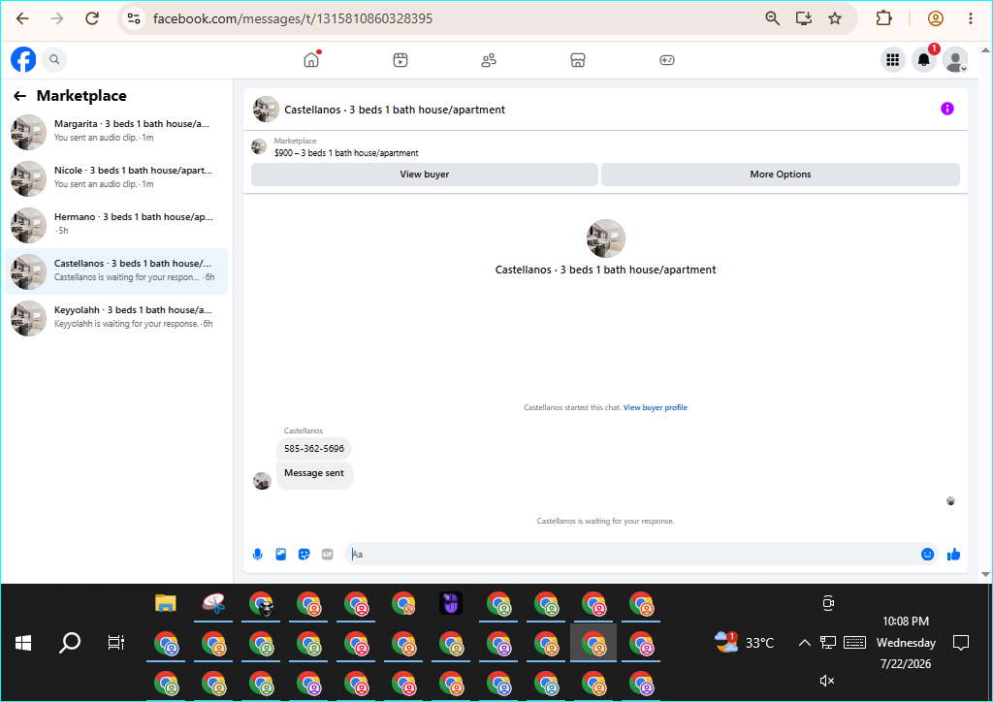The height and width of the screenshot is (702, 993).
Task: Open the Windows Start menu
Action: click(x=23, y=643)
